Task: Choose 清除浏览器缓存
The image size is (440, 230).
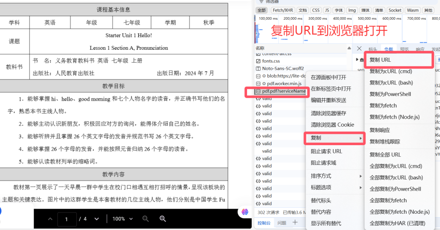Action: coord(335,114)
